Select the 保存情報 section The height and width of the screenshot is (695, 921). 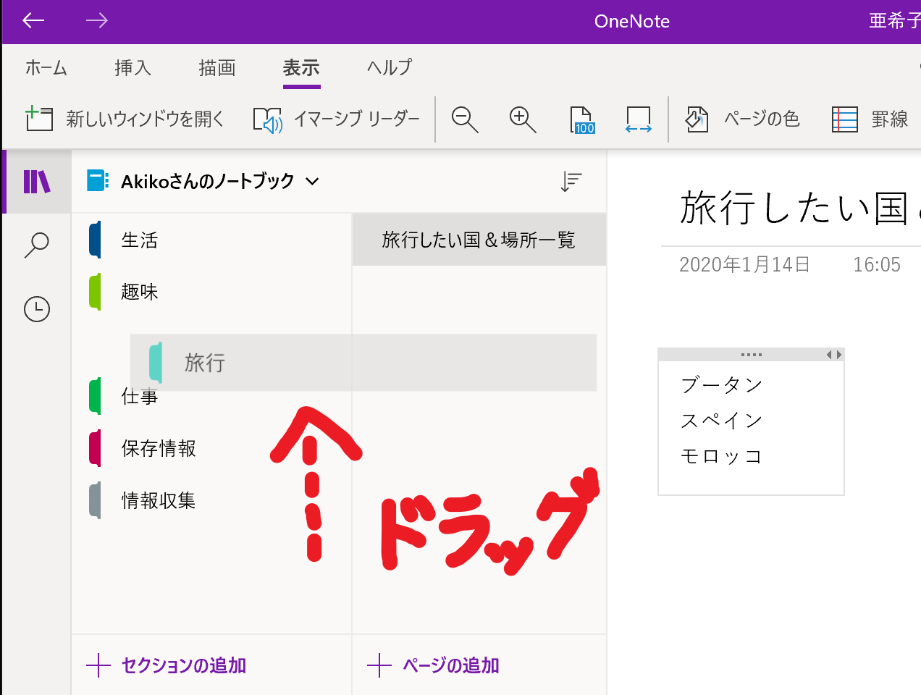tap(159, 449)
